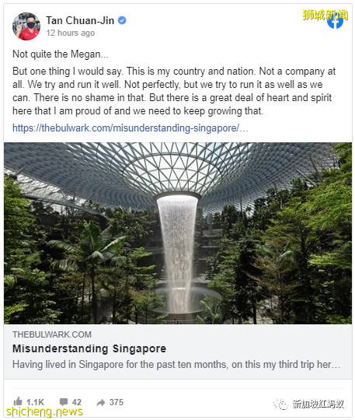This screenshot has height=420, width=355.
Task: Click the THEBULWARK.COM source label
Action: click(52, 334)
